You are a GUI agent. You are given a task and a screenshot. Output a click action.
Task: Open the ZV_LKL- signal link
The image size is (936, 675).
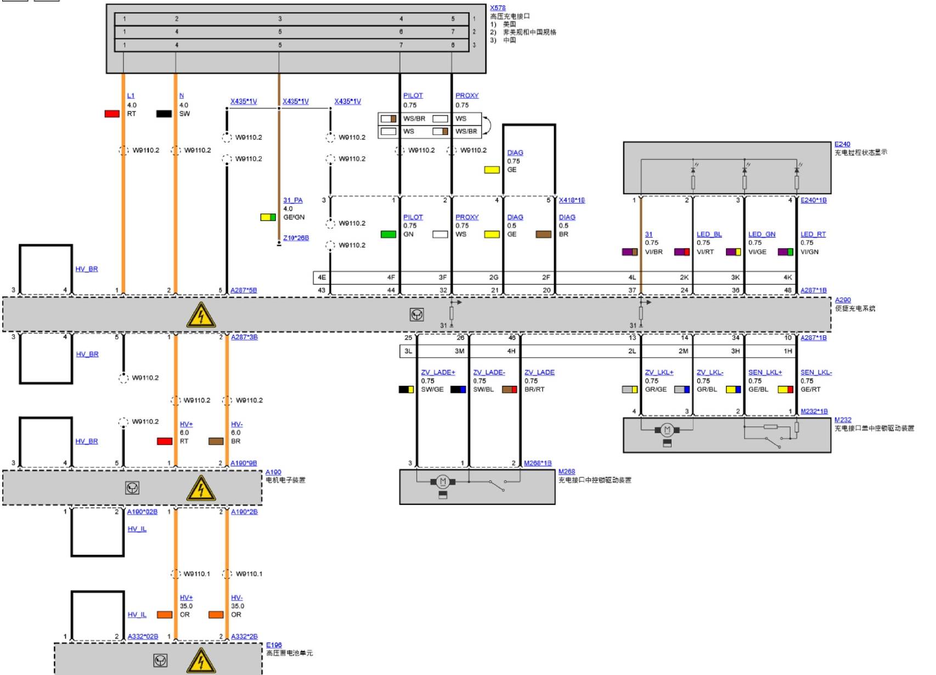coord(710,372)
